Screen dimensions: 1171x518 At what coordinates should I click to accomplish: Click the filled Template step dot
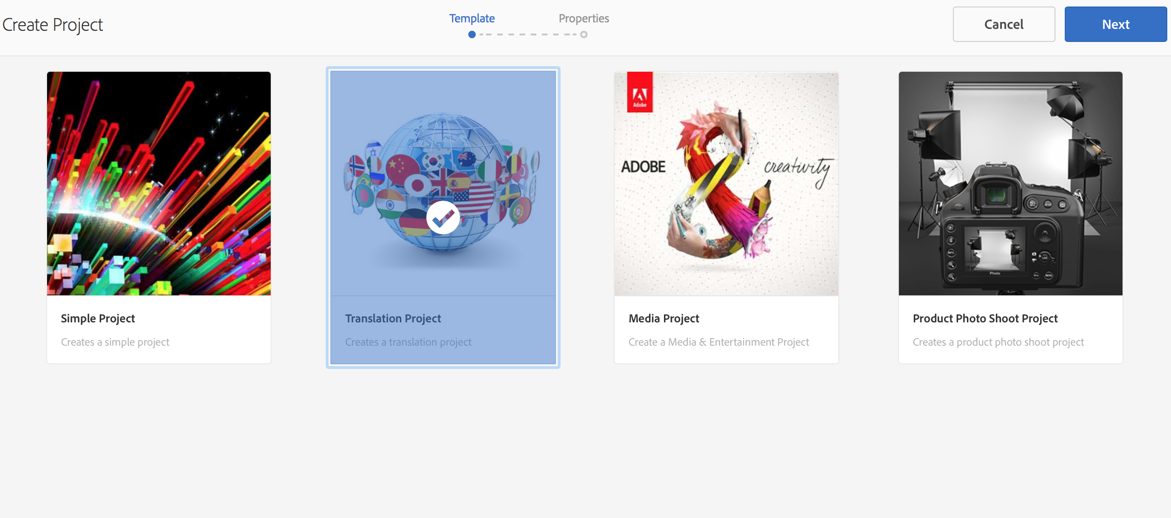tap(472, 34)
